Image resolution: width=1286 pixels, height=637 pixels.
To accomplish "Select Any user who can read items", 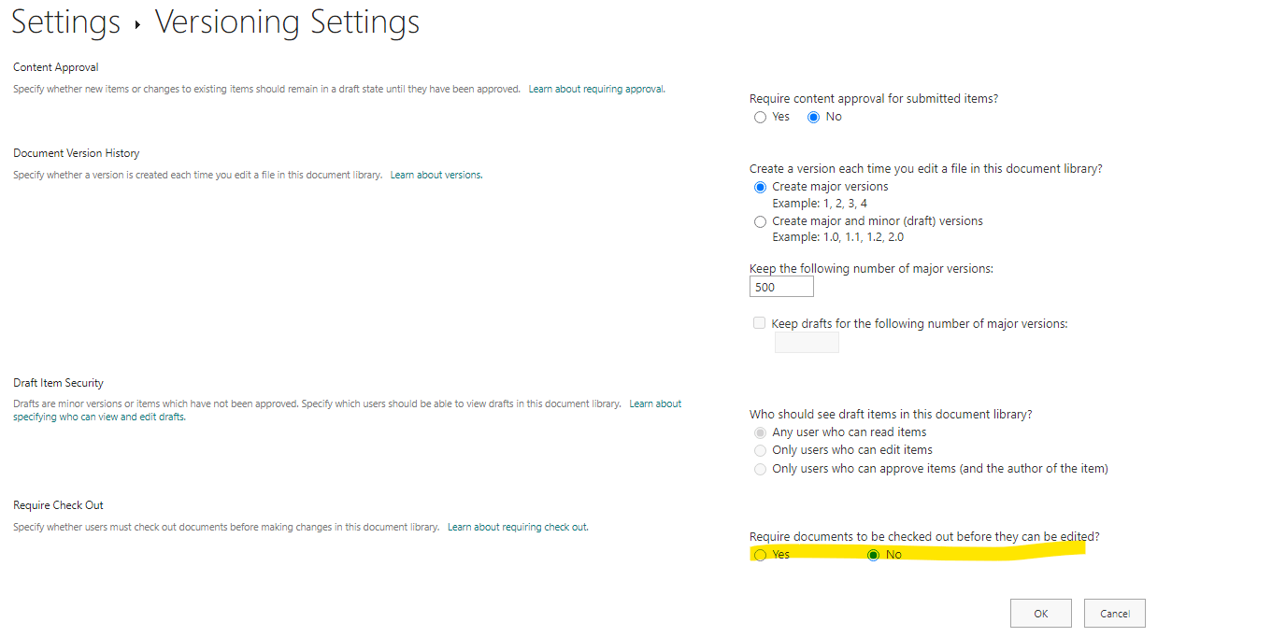I will click(760, 432).
